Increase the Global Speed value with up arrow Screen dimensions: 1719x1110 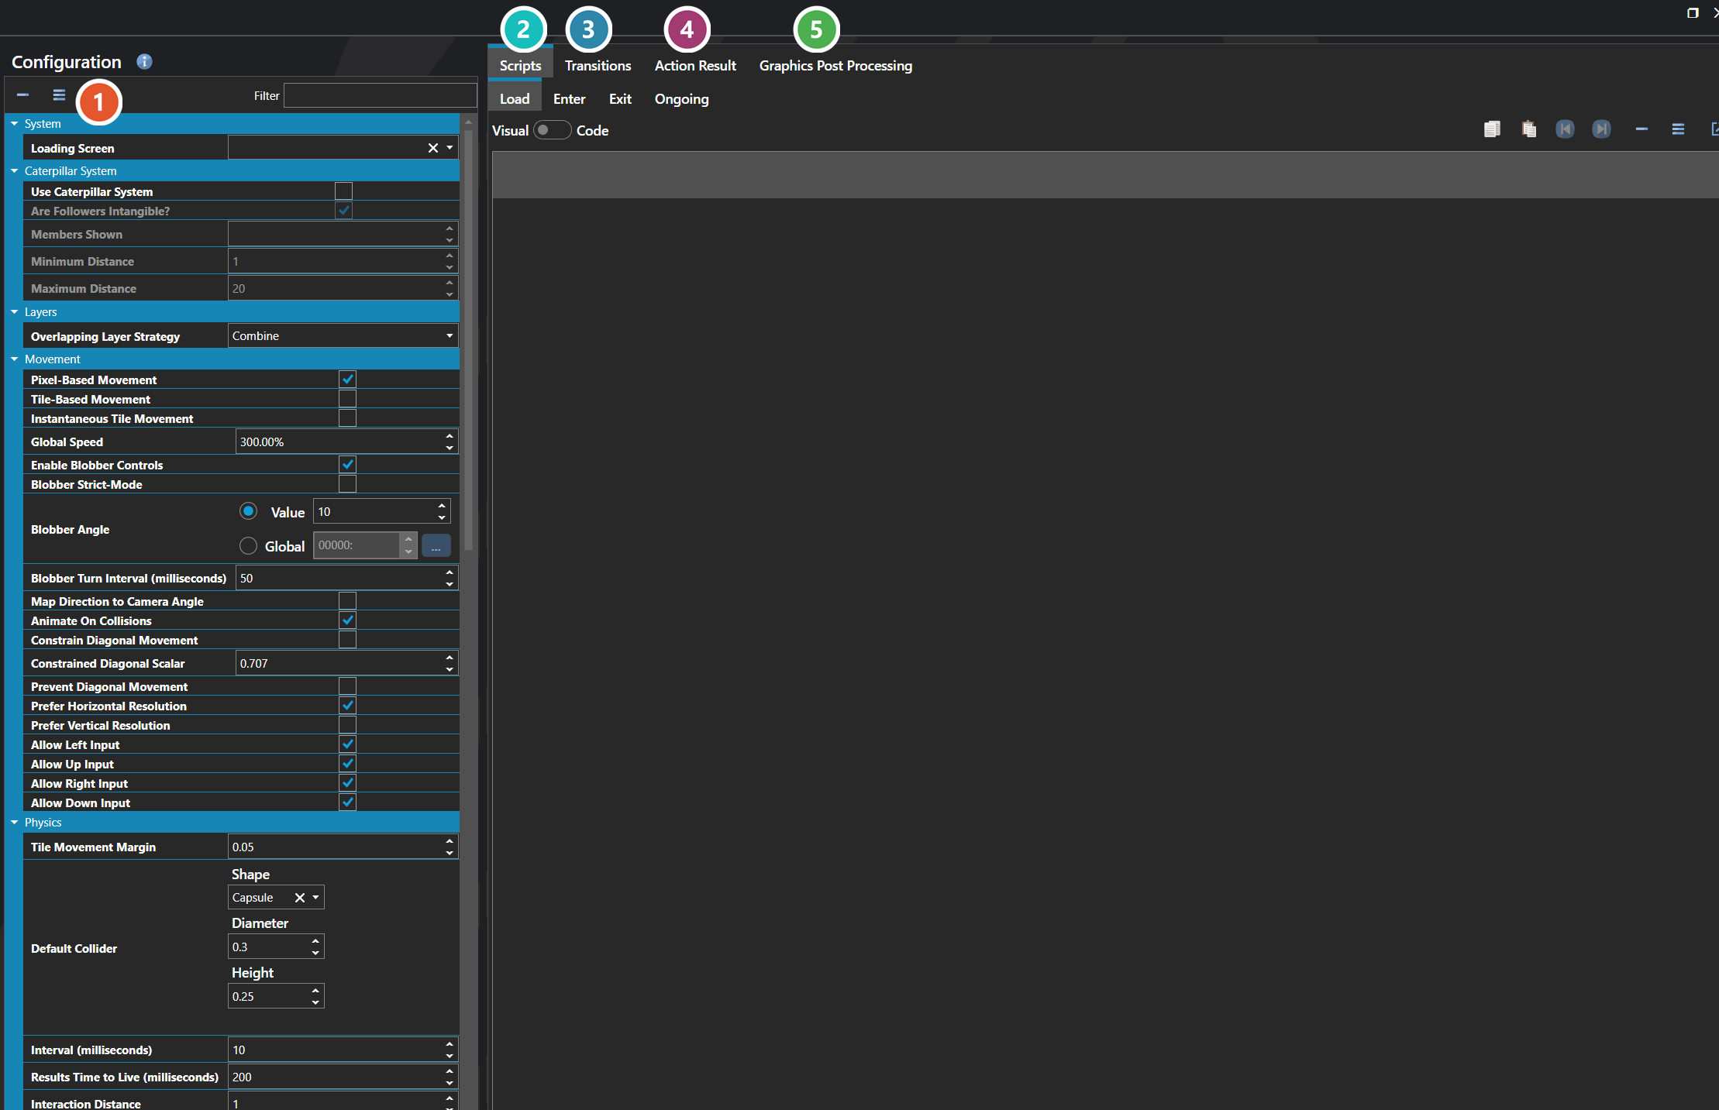coord(450,437)
